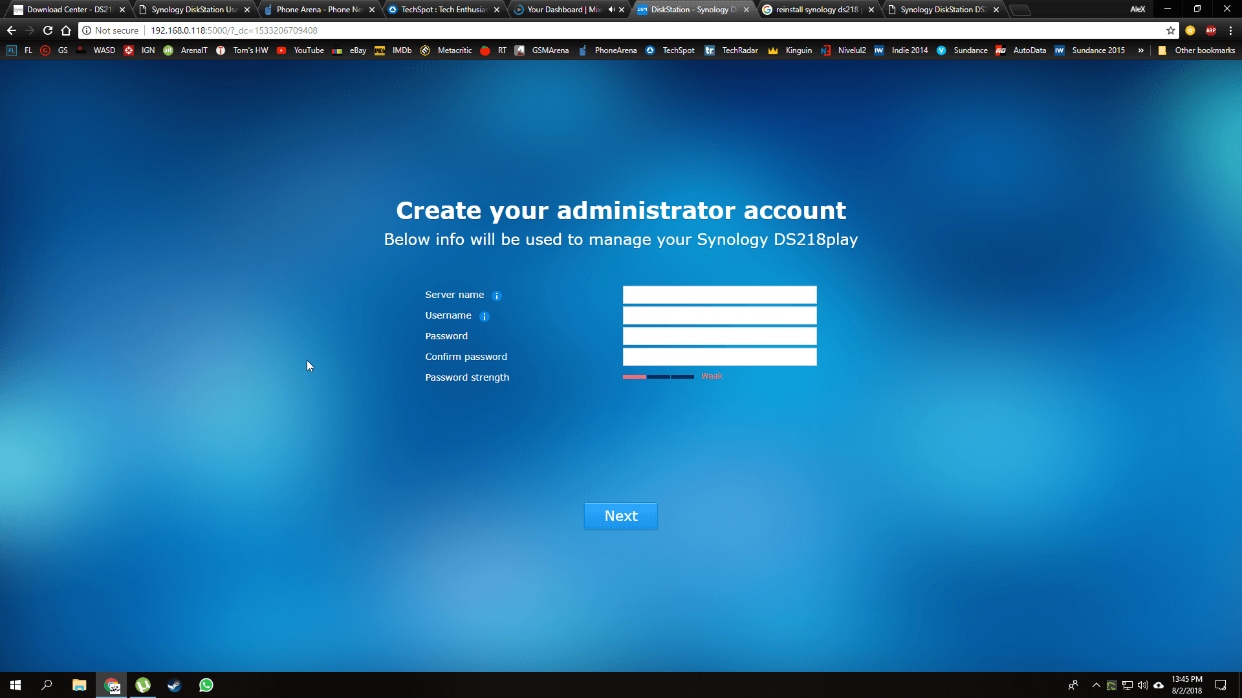
Task: Open WhatsApp from the taskbar
Action: coord(206,685)
